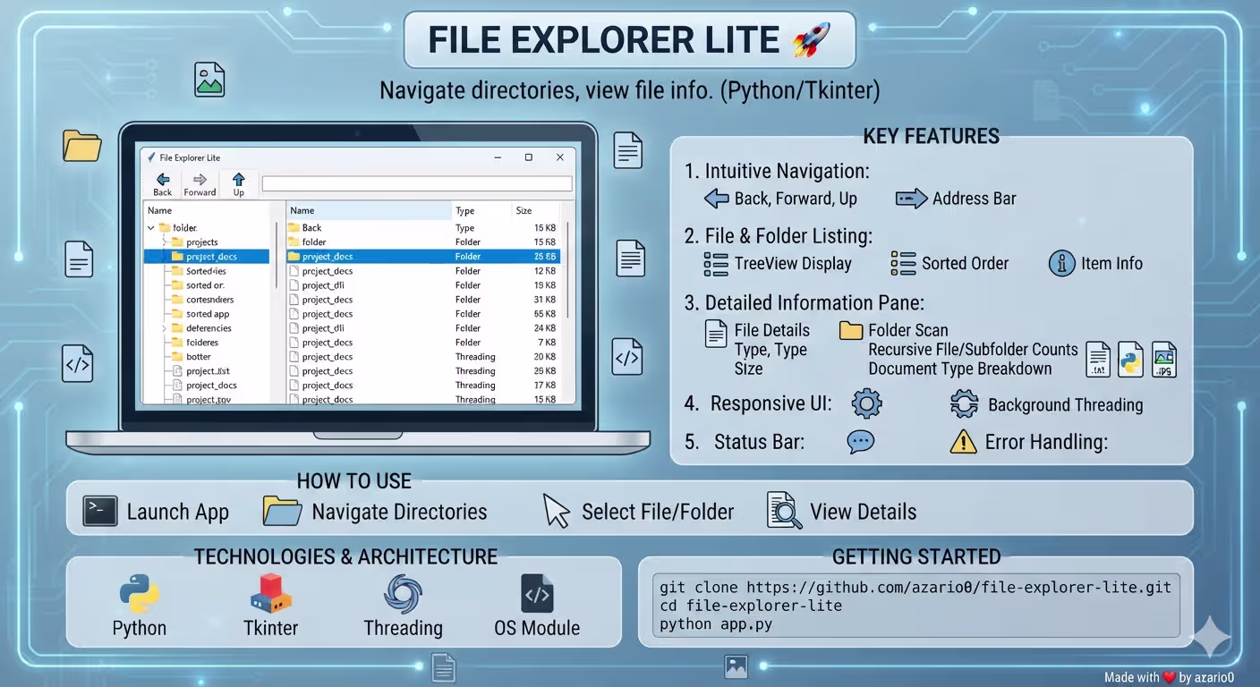Click the speech bubble icon beside Status Bar
Viewport: 1260px width, 687px height.
coord(860,441)
